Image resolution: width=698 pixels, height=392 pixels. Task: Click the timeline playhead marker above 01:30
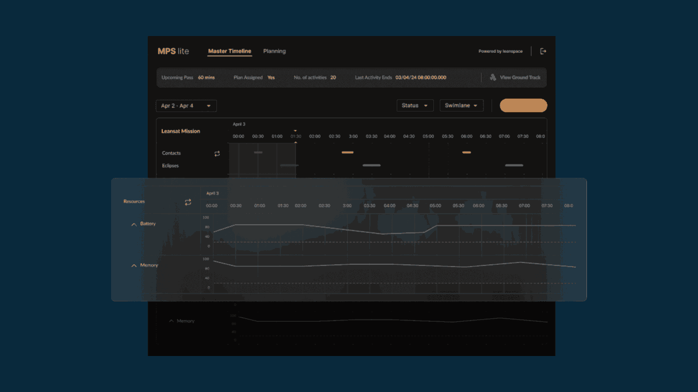[x=295, y=131]
